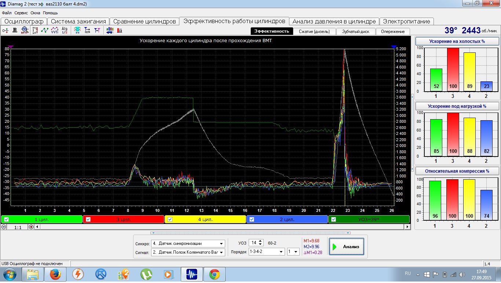The image size is (501, 283).
Task: Click the media player taskbar icon
Action: (169, 274)
